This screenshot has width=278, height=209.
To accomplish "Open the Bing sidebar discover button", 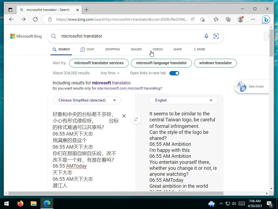I will (266, 19).
